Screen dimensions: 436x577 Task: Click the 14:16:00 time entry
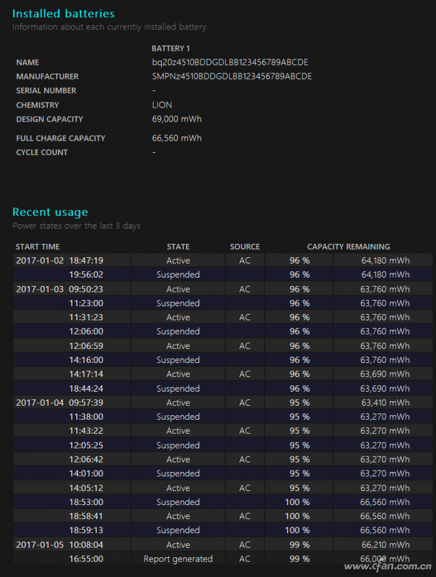pos(86,360)
